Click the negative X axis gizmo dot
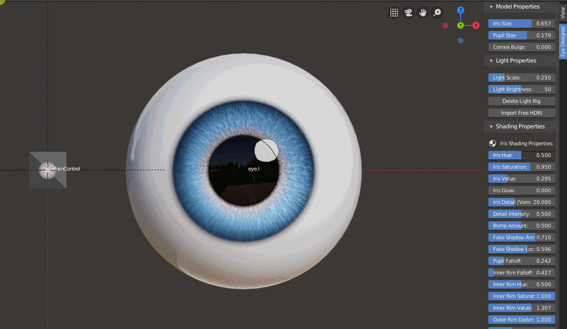 [446, 25]
